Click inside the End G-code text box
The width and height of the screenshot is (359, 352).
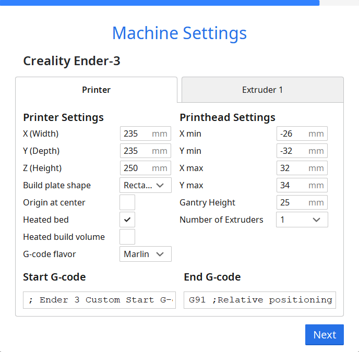260,300
